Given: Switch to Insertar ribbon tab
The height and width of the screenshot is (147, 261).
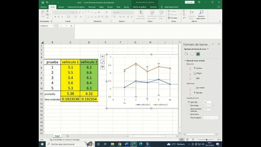Looking at the screenshot, I should pyautogui.click(x=61, y=7).
